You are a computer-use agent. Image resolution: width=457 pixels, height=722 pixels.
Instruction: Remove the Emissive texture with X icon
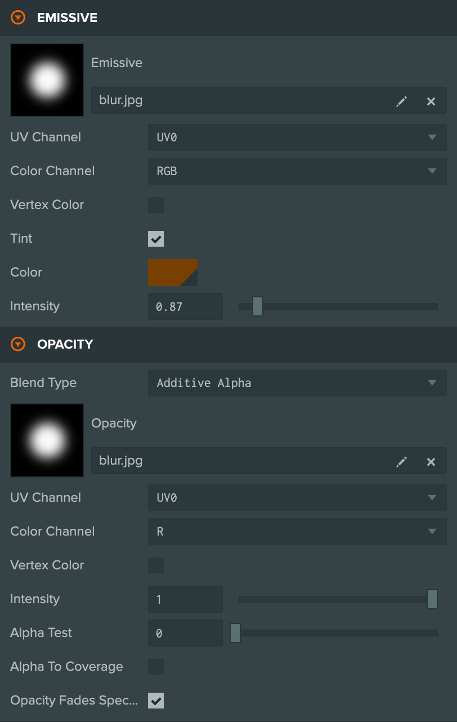point(431,101)
